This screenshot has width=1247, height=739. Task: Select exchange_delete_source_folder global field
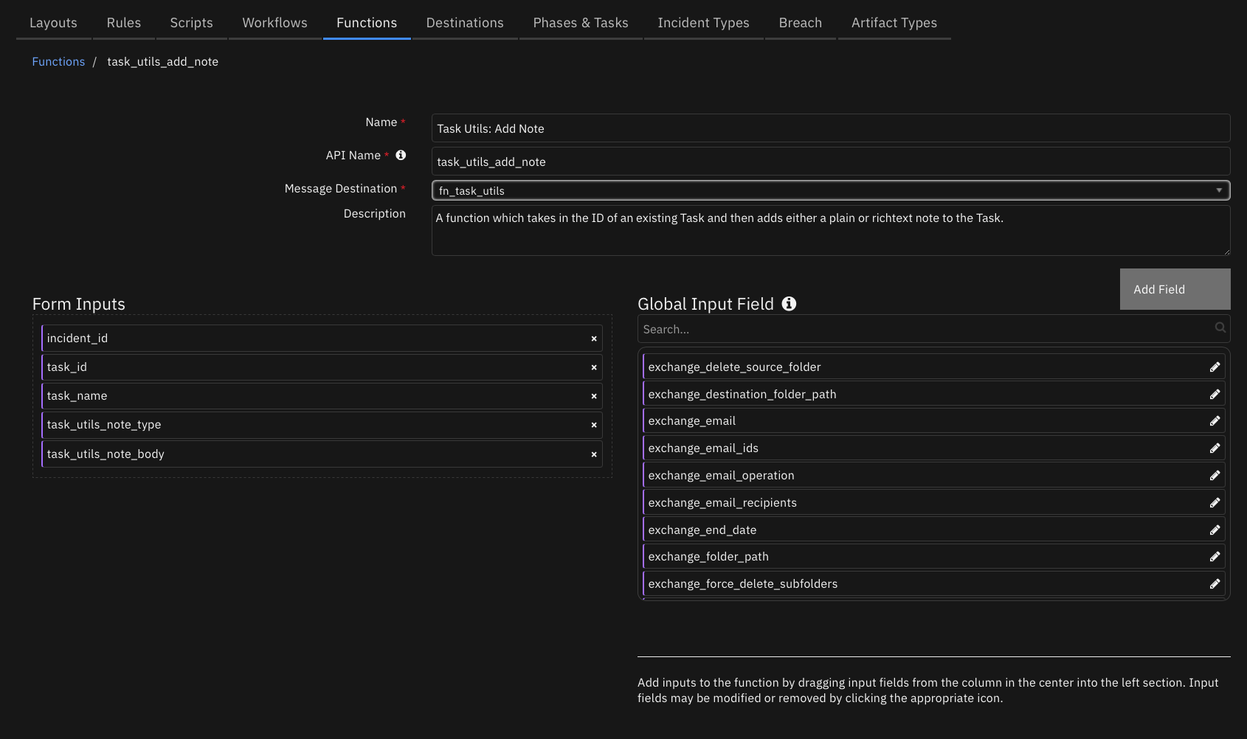tap(934, 367)
